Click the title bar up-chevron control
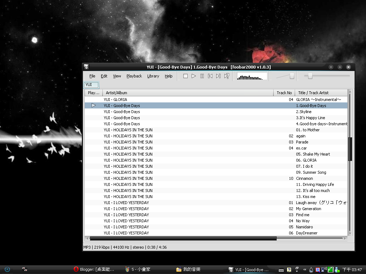366x274 pixels. tap(340, 67)
